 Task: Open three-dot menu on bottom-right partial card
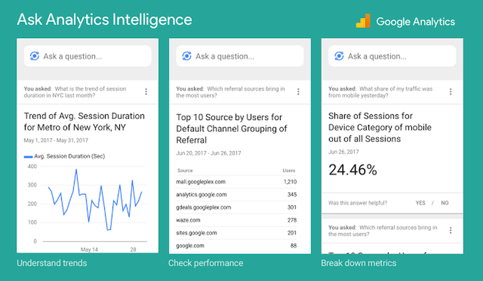click(450, 230)
